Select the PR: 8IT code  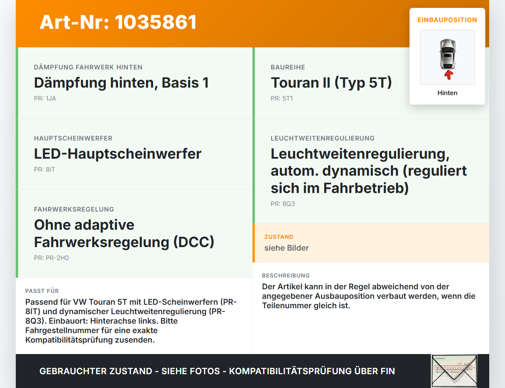click(45, 169)
